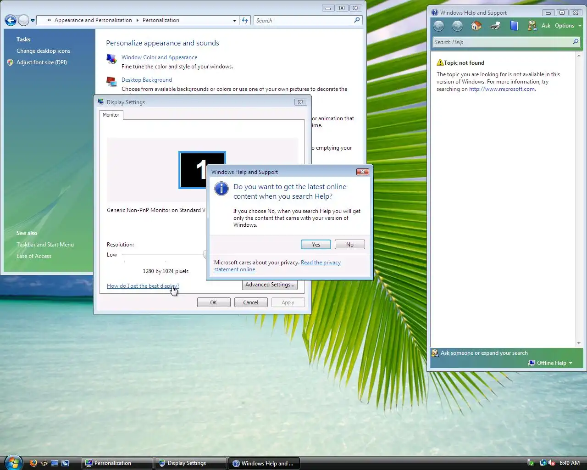The width and height of the screenshot is (587, 470).
Task: Click Ask someone or expand your search
Action: coord(484,353)
